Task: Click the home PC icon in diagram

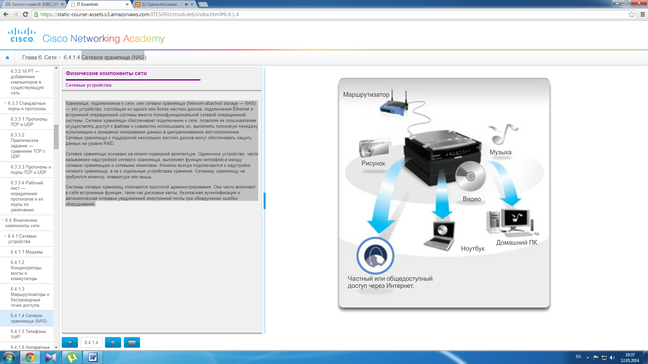Action: (512, 222)
